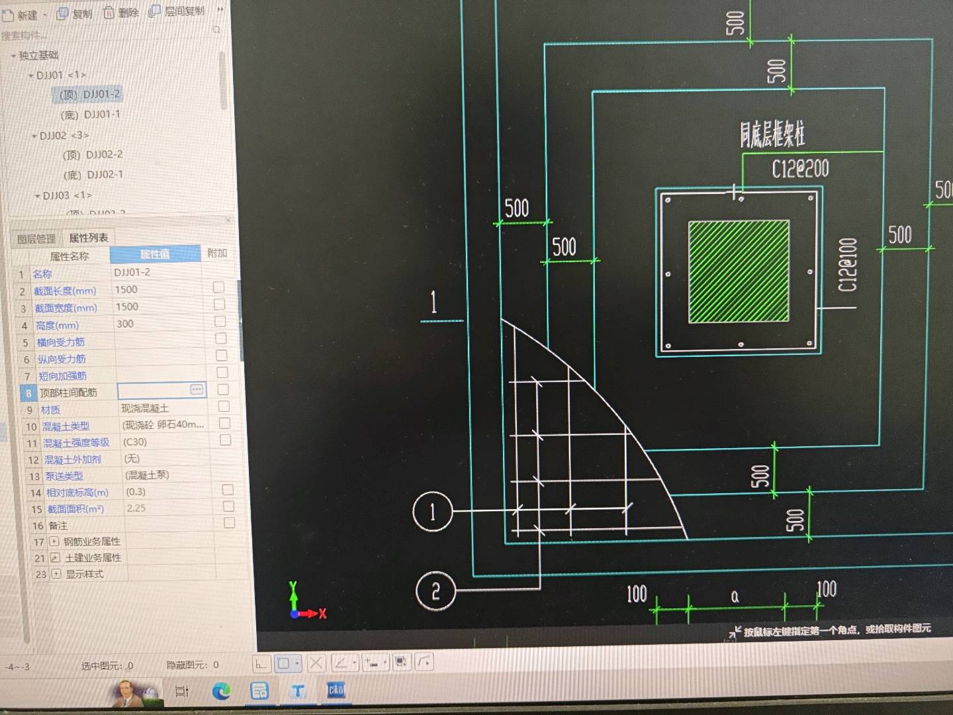Click the display panel icon in the status bar
The image size is (953, 715).
coord(401,661)
